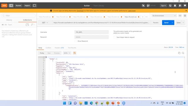Open Google Chrome from the taskbar
This screenshot has width=188, height=106.
pos(97,103)
